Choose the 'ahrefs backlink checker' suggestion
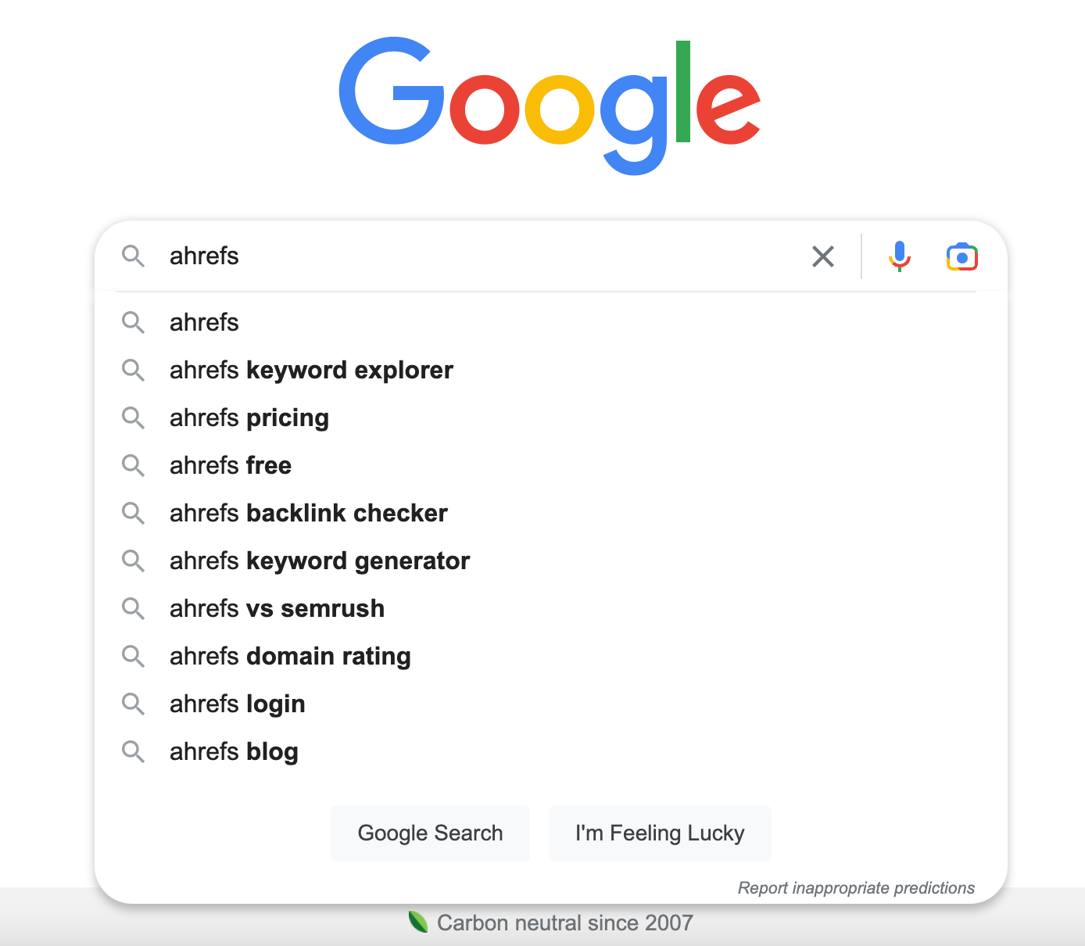 pyautogui.click(x=308, y=513)
